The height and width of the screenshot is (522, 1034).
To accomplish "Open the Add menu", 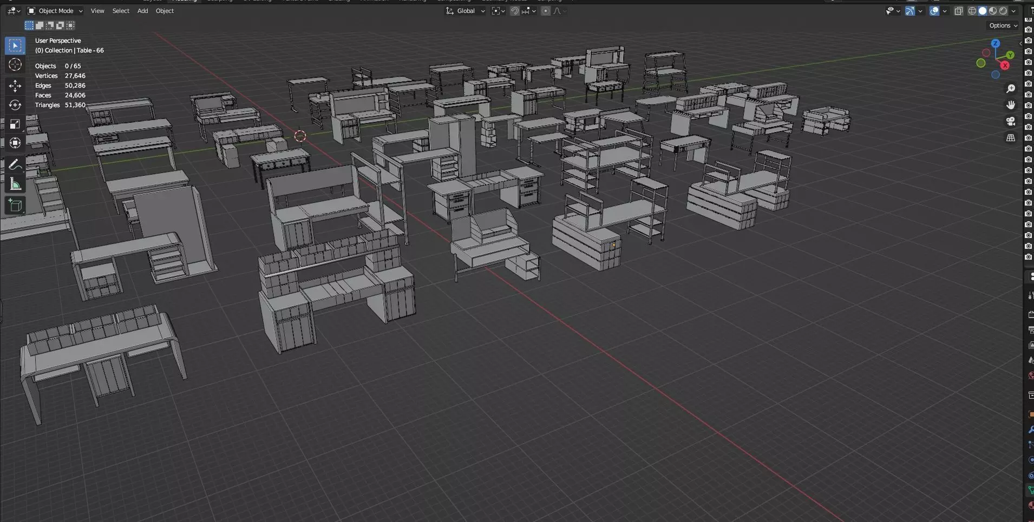I will (142, 11).
